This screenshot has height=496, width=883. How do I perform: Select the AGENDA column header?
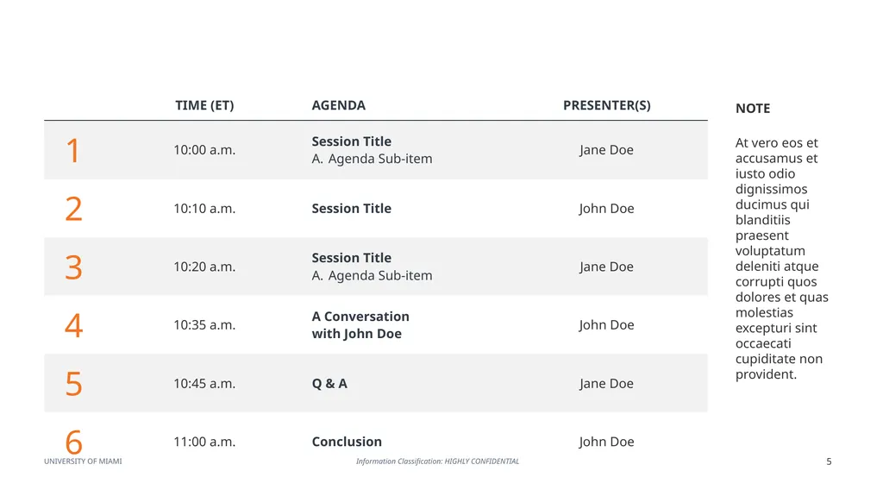(x=338, y=105)
